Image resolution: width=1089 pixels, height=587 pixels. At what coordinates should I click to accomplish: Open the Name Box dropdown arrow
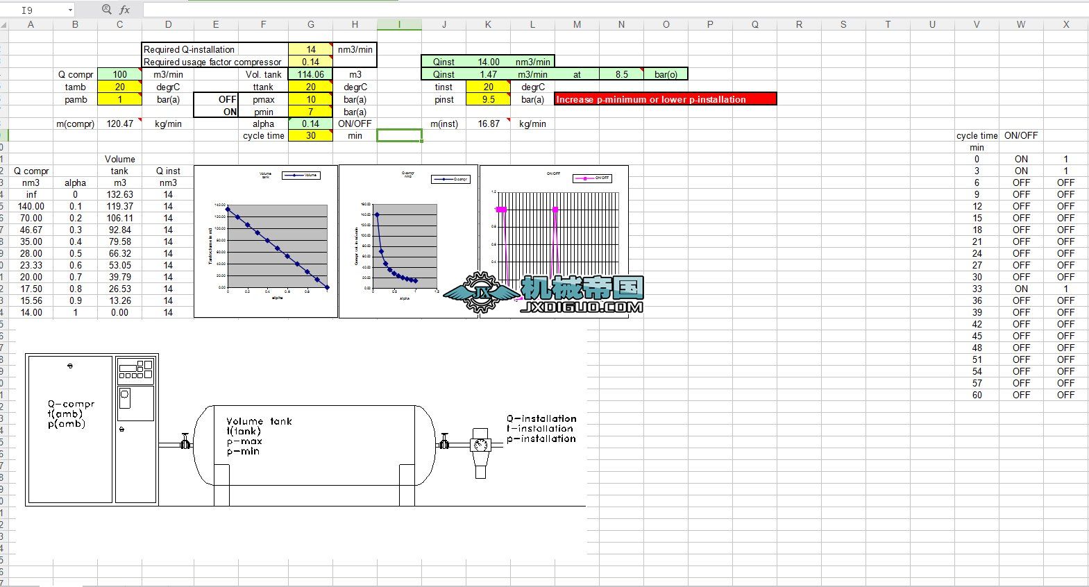point(70,10)
